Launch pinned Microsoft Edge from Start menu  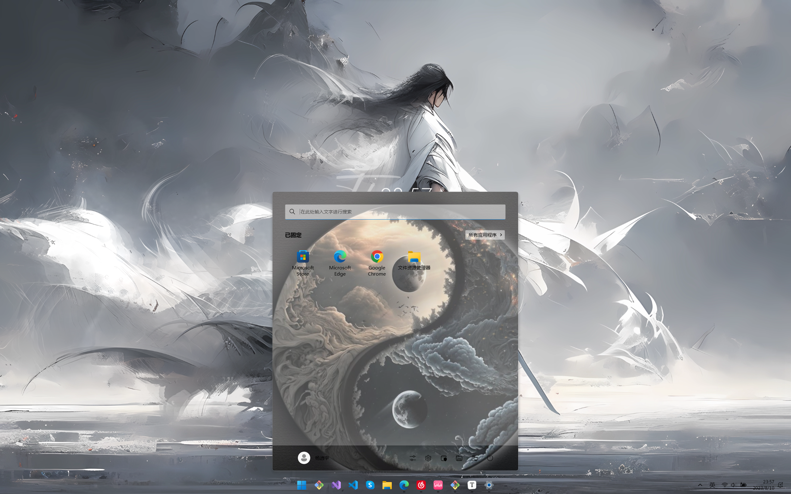(x=340, y=262)
